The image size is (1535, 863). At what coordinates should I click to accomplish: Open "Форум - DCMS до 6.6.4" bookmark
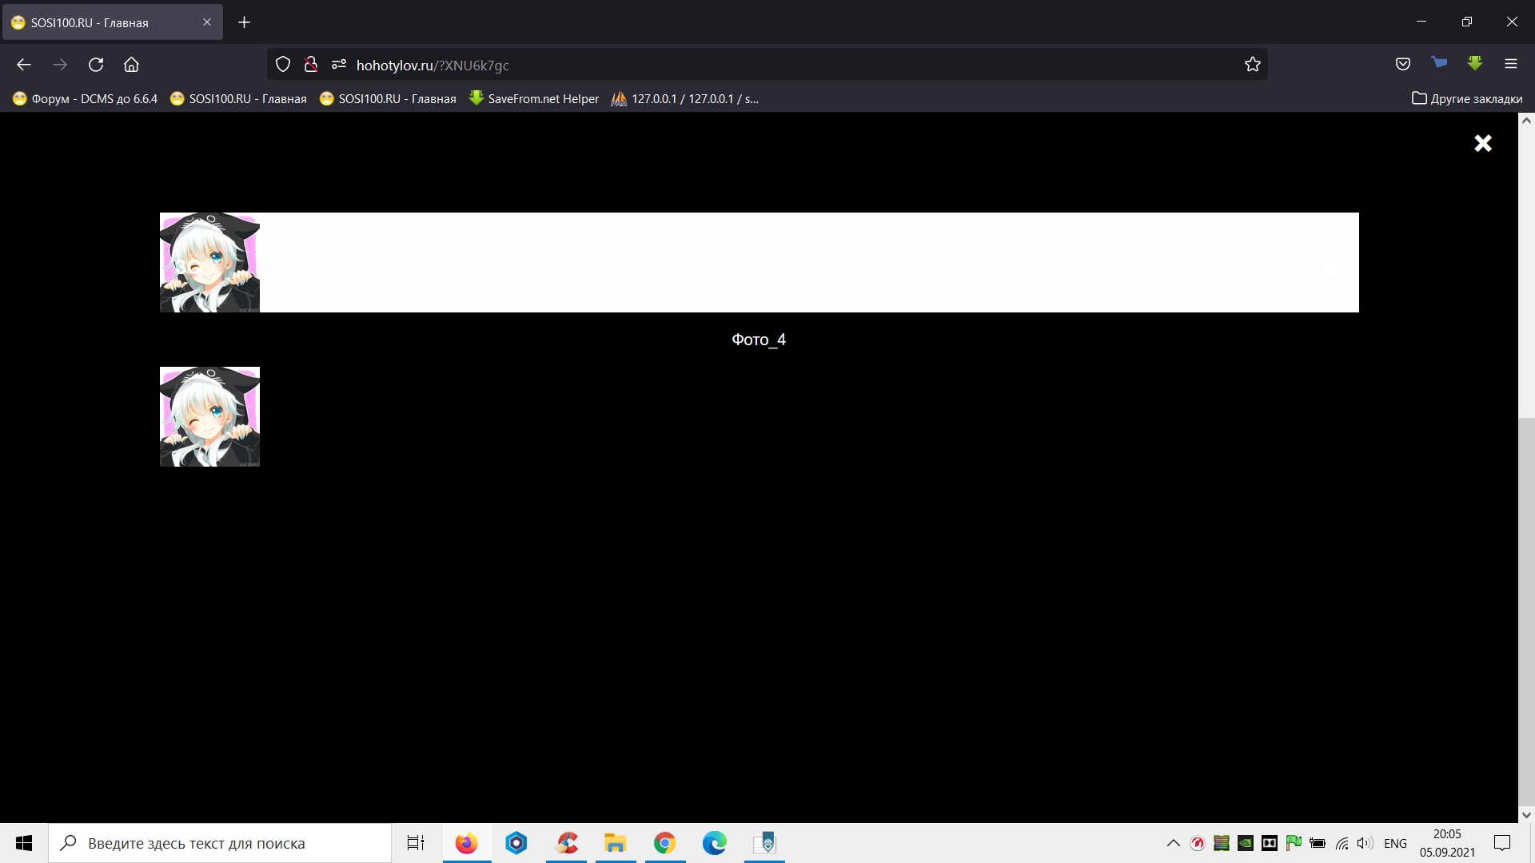coord(85,99)
